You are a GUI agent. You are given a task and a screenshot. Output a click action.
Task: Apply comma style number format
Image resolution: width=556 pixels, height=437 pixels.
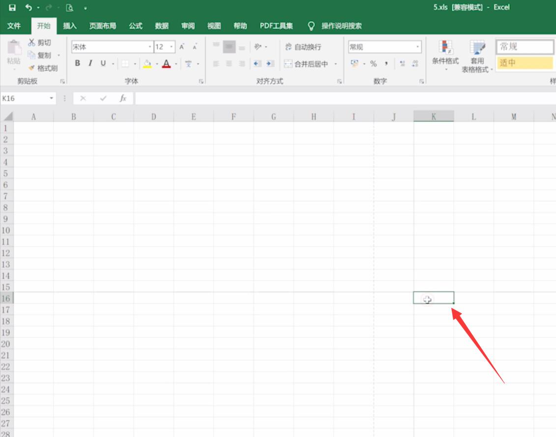[x=386, y=64]
